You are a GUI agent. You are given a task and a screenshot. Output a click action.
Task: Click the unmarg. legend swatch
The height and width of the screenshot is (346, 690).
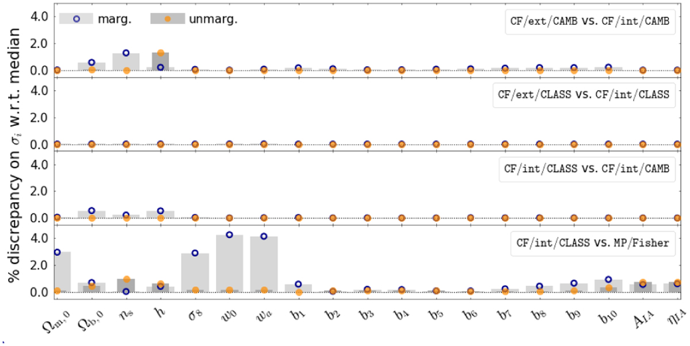(x=167, y=18)
